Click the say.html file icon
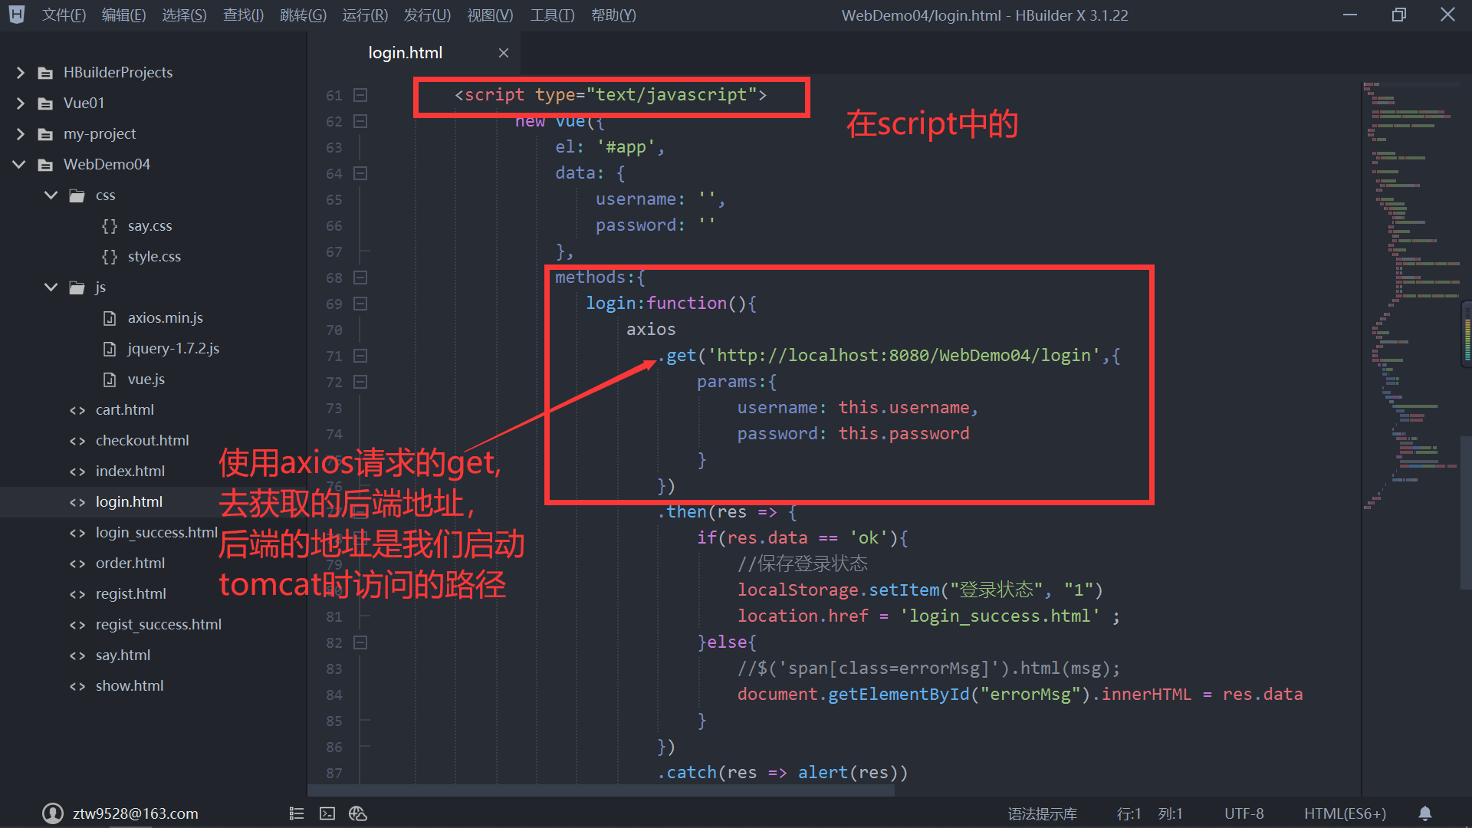 click(x=77, y=655)
